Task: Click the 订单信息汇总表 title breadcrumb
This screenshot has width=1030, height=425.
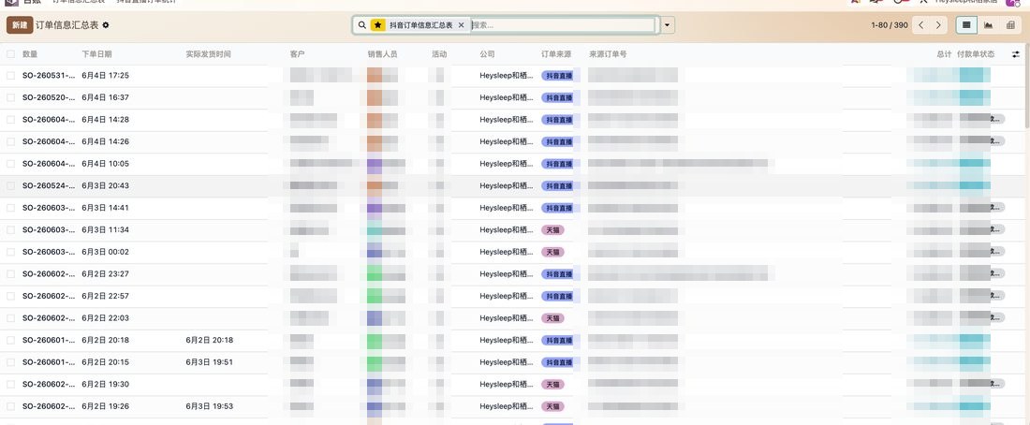Action: click(x=67, y=25)
